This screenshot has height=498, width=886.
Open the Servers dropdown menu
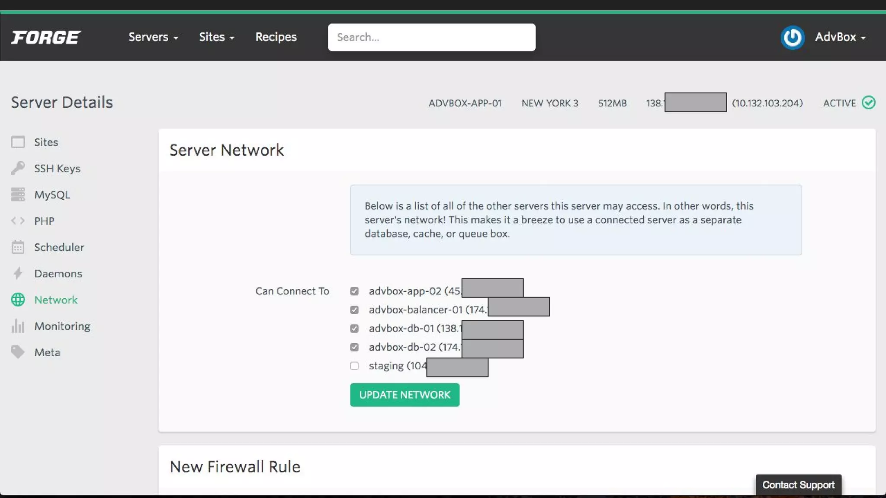tap(153, 37)
